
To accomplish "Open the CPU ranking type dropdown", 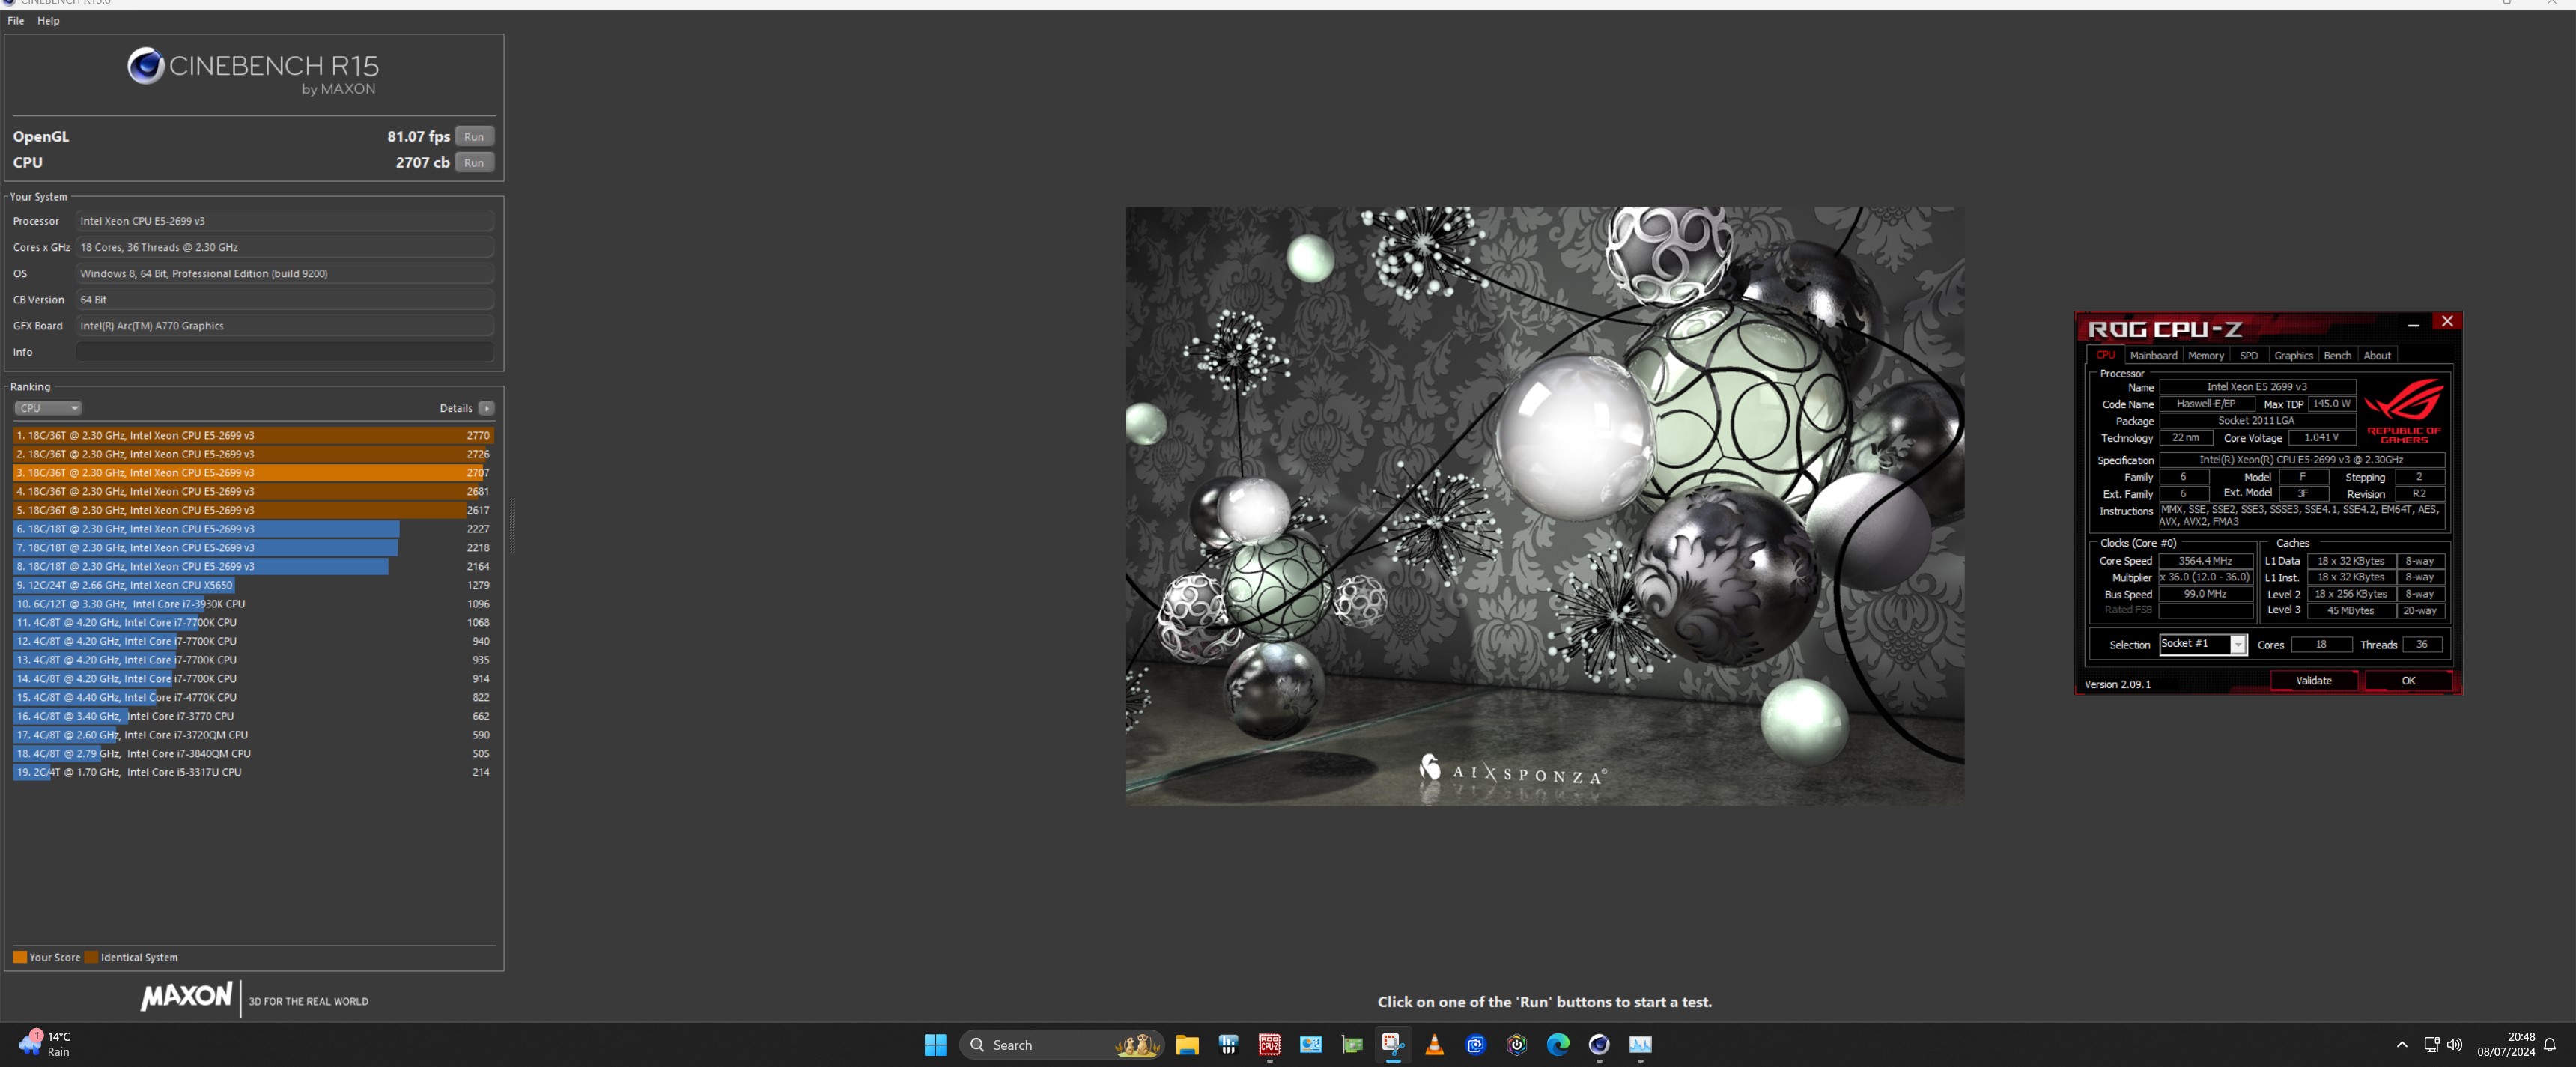I will 48,408.
